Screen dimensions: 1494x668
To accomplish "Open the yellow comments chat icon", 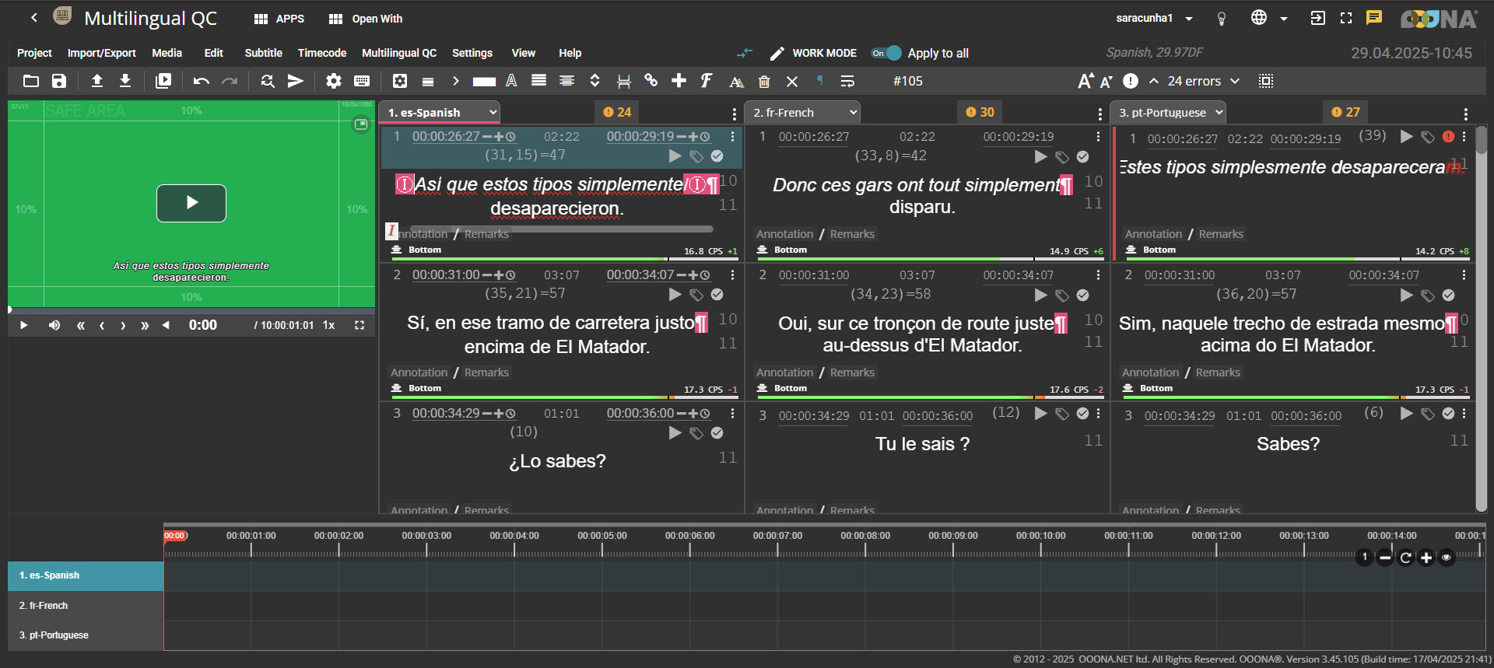I will pyautogui.click(x=1374, y=18).
